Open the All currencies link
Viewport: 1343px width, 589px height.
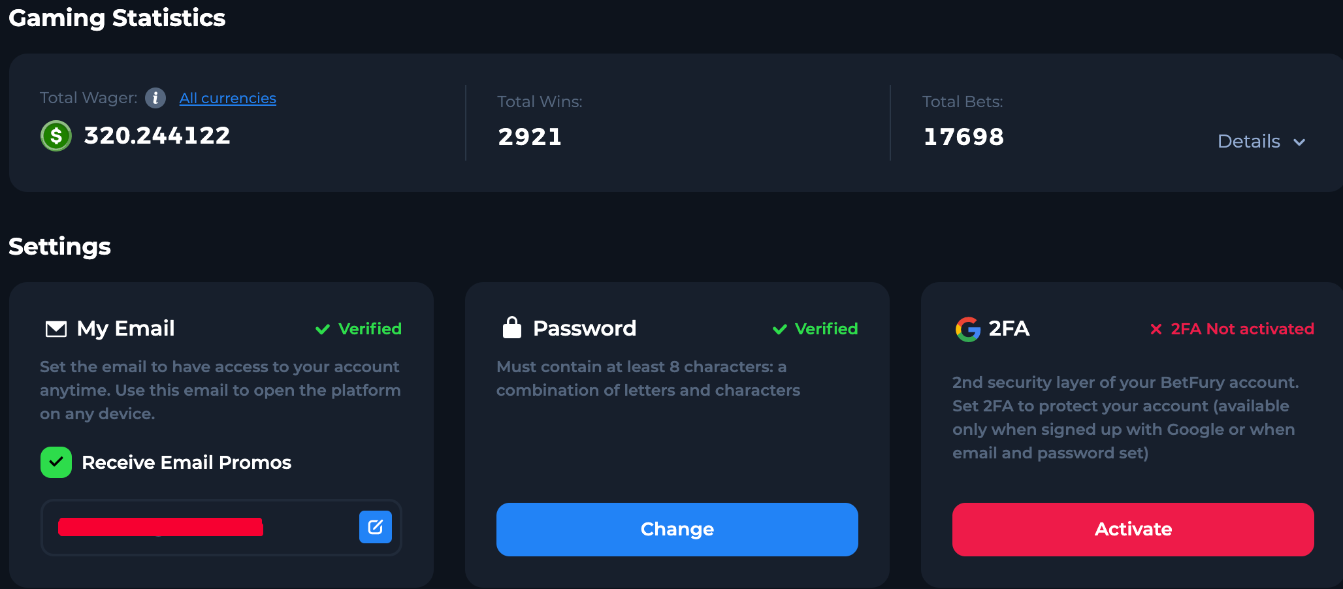click(227, 98)
